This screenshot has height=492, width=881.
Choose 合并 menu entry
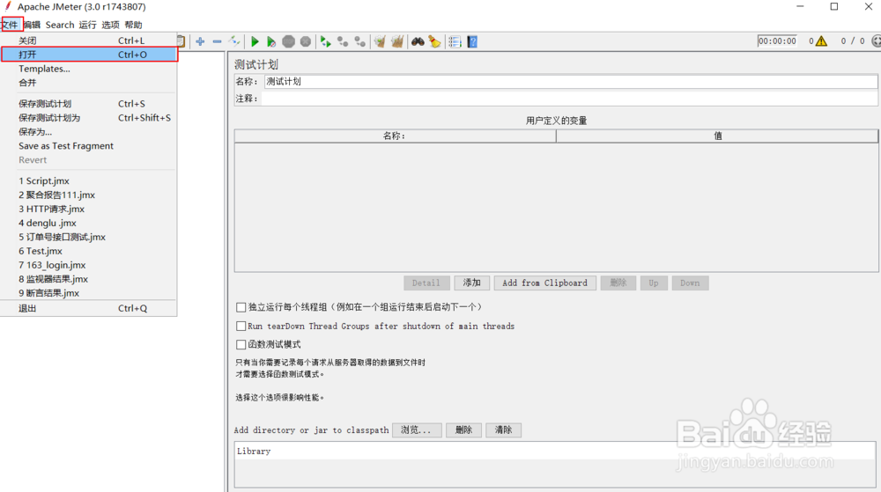pos(89,83)
